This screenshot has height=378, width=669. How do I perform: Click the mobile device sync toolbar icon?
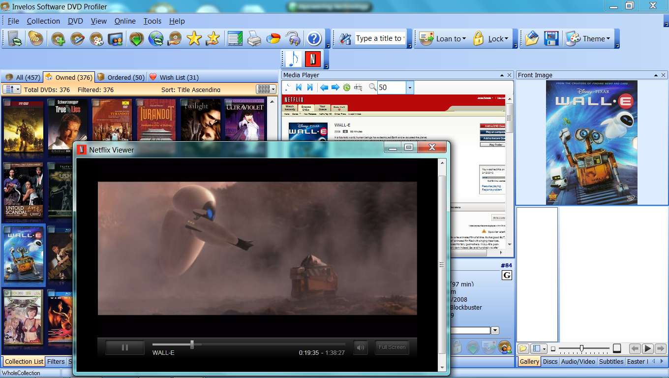[x=15, y=38]
